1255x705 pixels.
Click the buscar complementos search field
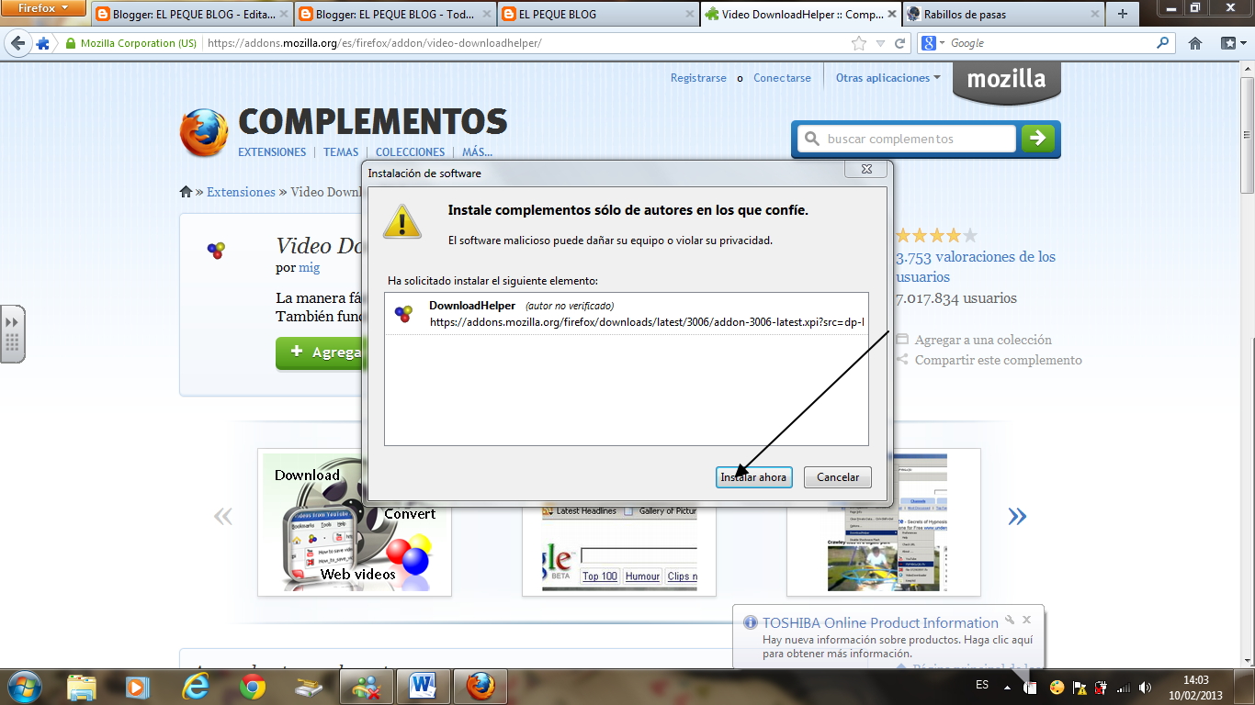click(x=907, y=139)
